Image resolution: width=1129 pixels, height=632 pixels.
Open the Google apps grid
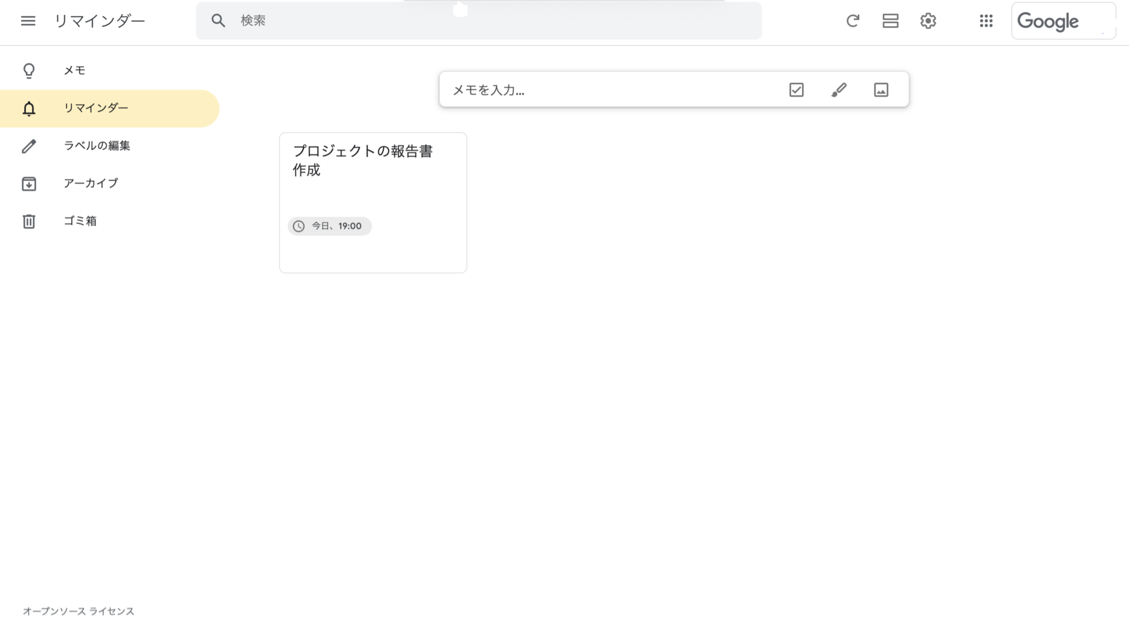click(x=986, y=21)
